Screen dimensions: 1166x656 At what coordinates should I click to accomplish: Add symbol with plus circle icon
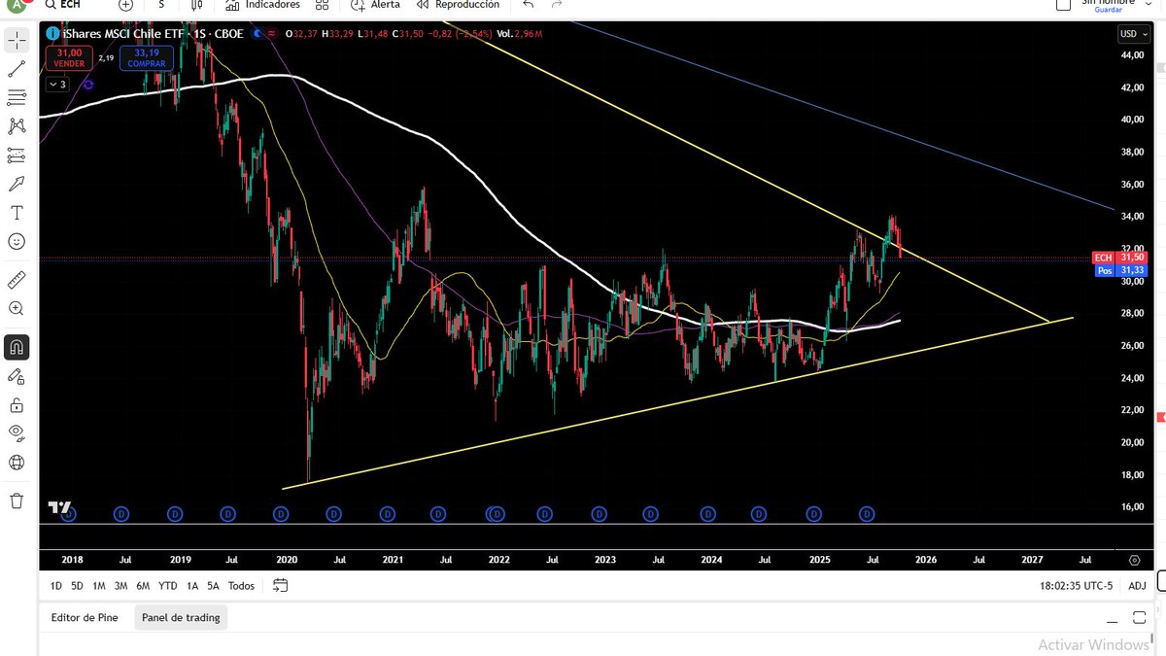(x=125, y=5)
